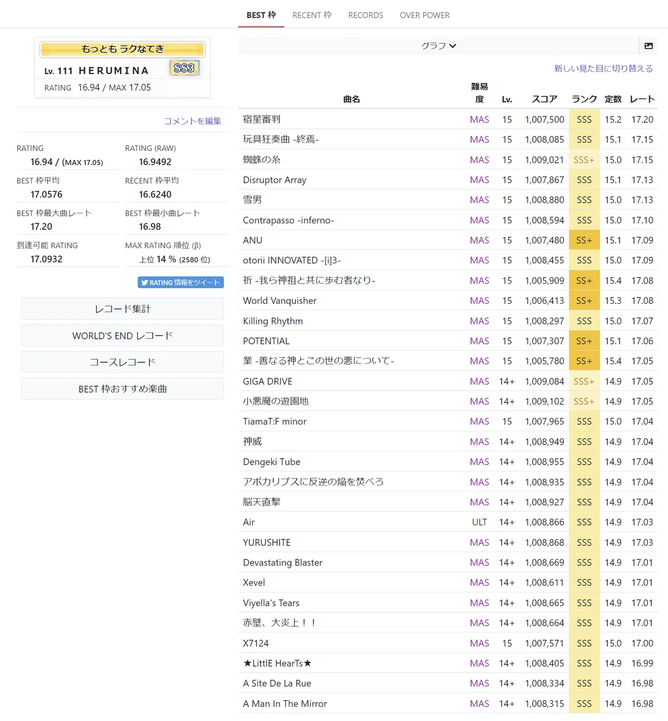Click the ULT difficulty for Air
The width and height of the screenshot is (668, 721).
[479, 522]
